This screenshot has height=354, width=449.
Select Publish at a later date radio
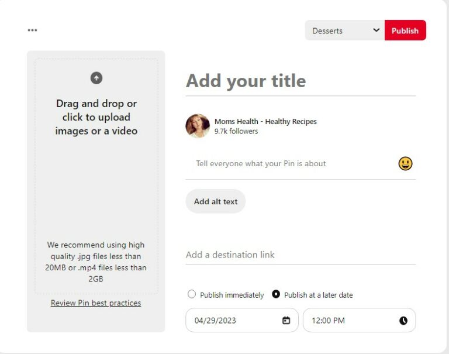point(276,294)
